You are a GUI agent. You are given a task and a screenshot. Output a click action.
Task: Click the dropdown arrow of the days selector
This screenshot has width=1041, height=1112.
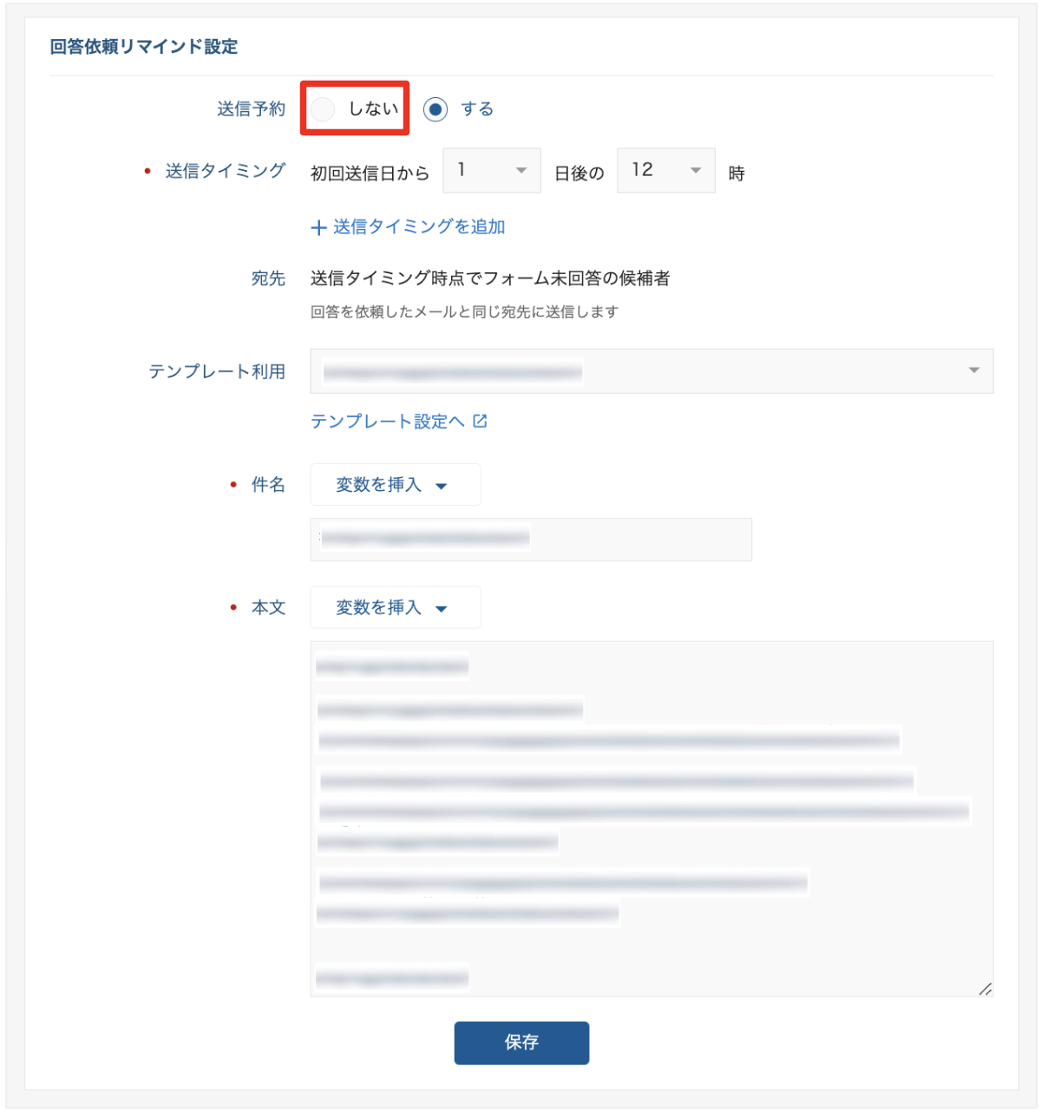[x=523, y=171]
